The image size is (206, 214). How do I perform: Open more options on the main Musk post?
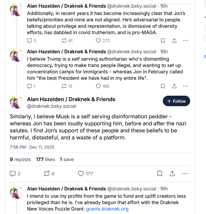click(x=185, y=173)
